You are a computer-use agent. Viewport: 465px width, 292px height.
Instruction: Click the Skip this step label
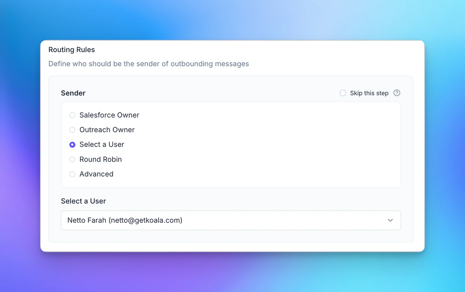coord(369,93)
